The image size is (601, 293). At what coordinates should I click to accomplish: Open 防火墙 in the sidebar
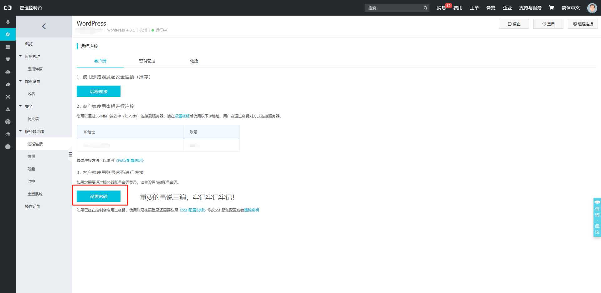pos(33,119)
